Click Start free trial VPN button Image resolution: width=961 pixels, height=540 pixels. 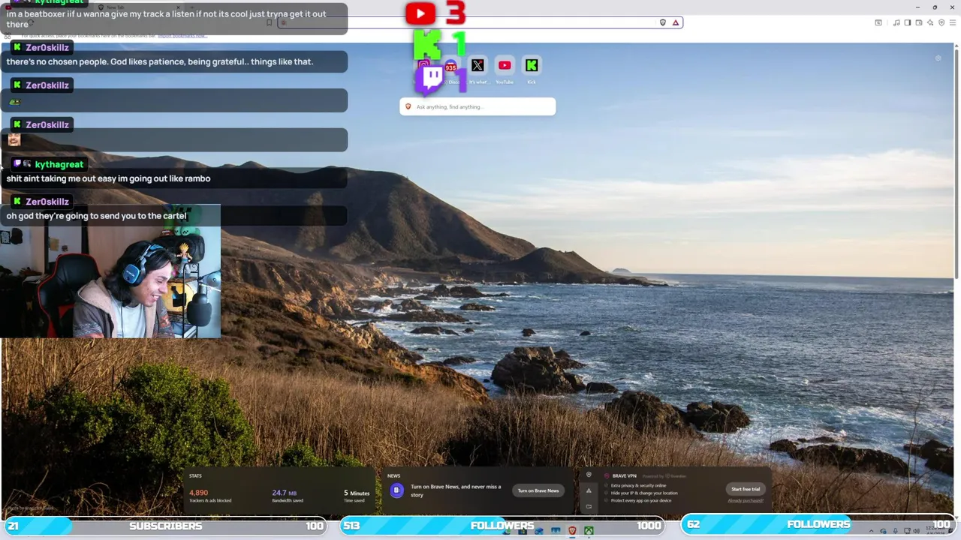coord(746,489)
